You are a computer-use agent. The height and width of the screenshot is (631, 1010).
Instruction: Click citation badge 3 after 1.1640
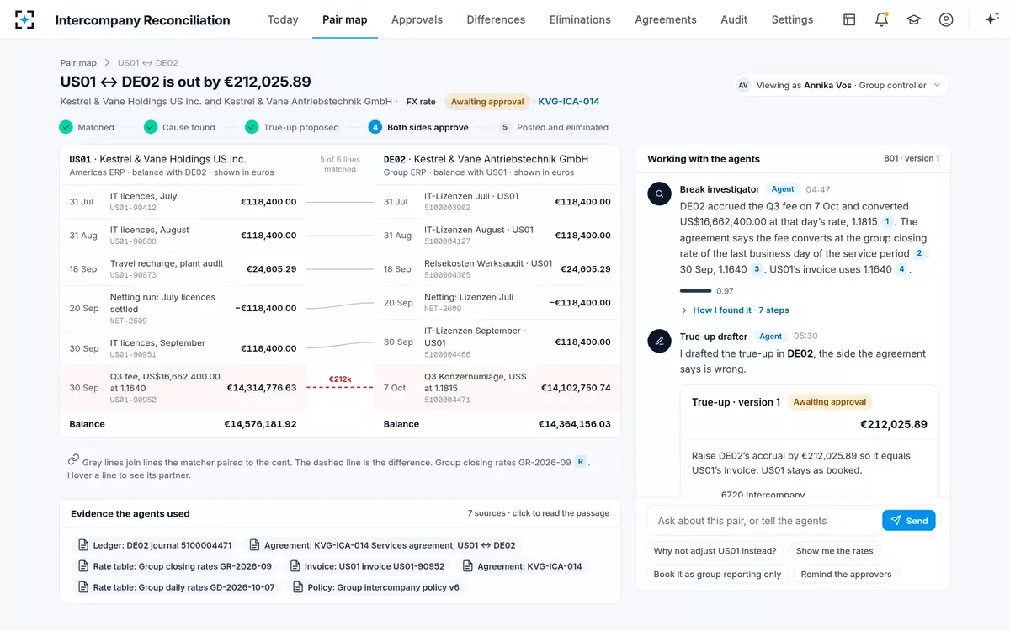click(x=757, y=269)
